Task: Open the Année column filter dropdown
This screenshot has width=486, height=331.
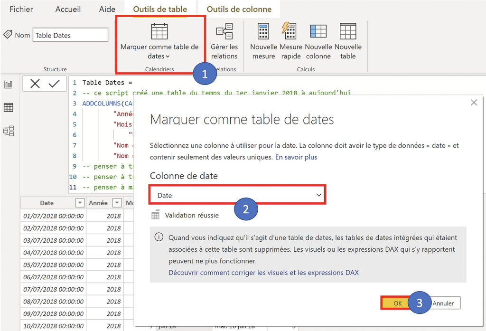Action: click(x=117, y=203)
